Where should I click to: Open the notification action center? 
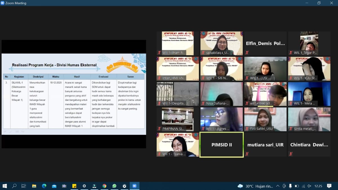coord(329,186)
